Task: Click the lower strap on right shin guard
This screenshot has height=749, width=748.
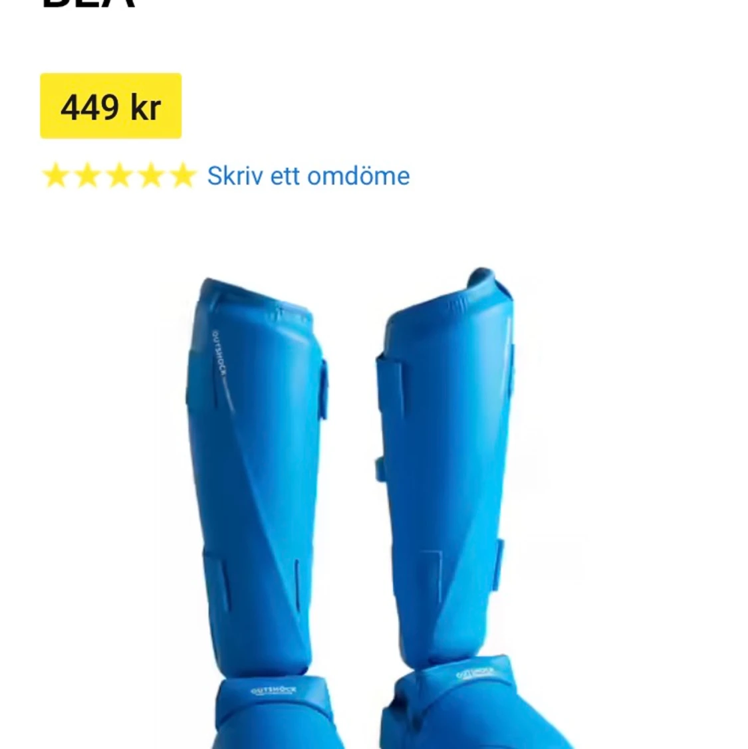Action: [x=498, y=565]
